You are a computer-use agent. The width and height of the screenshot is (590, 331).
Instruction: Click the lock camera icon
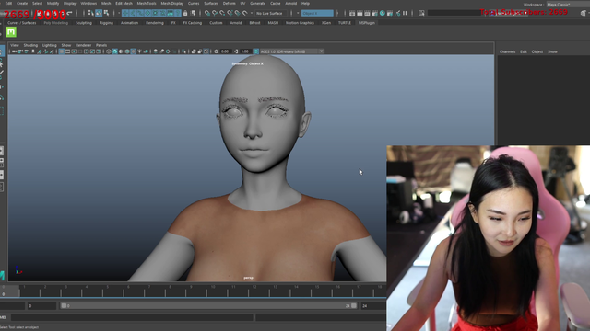tap(20, 51)
